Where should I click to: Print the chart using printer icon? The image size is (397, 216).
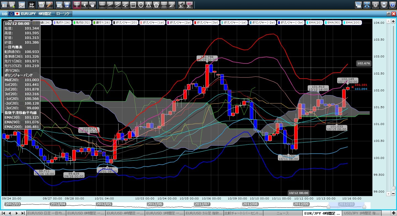point(384,5)
